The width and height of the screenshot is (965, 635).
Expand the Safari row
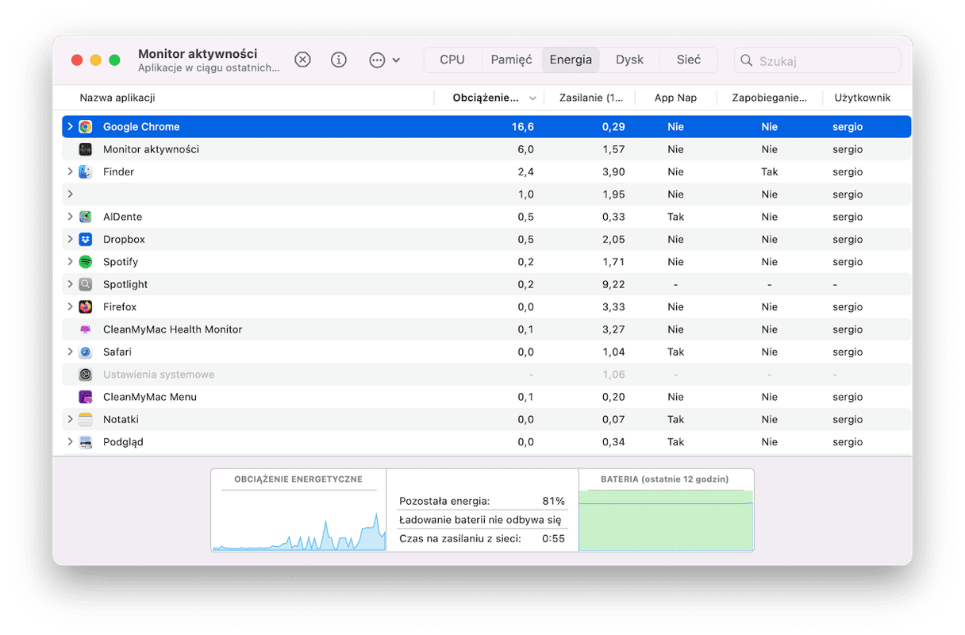coord(70,352)
